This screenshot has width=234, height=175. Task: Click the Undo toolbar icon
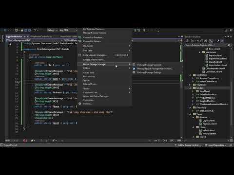(x=35, y=30)
